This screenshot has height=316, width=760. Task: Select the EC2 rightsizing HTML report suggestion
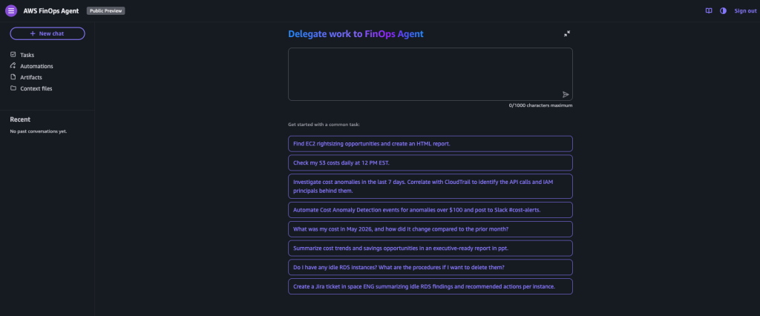pos(430,143)
